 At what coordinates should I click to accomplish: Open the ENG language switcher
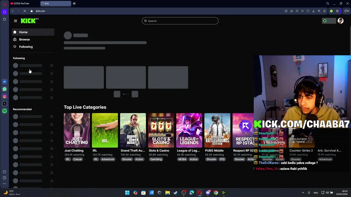(316, 193)
